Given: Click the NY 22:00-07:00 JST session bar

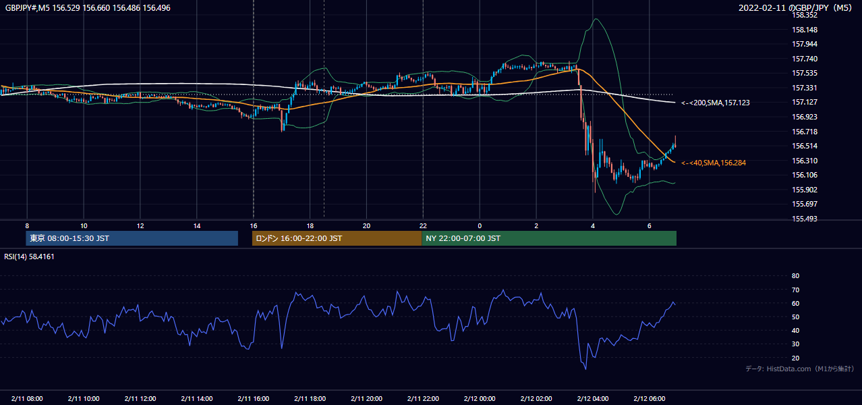Looking at the screenshot, I should (549, 238).
